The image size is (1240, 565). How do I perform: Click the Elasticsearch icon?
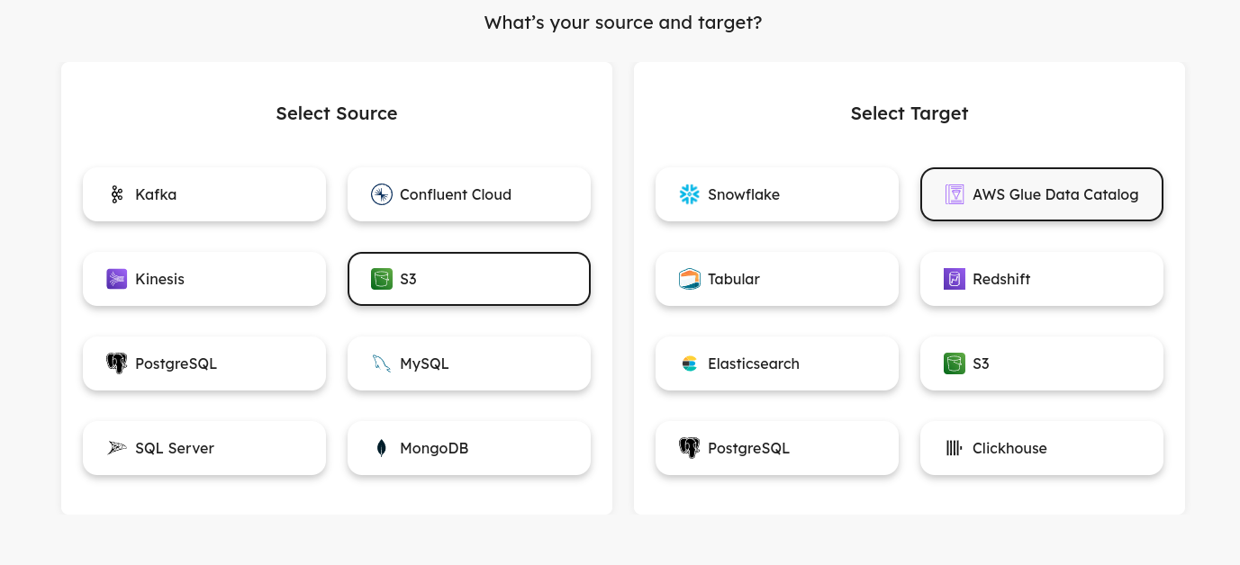tap(689, 363)
